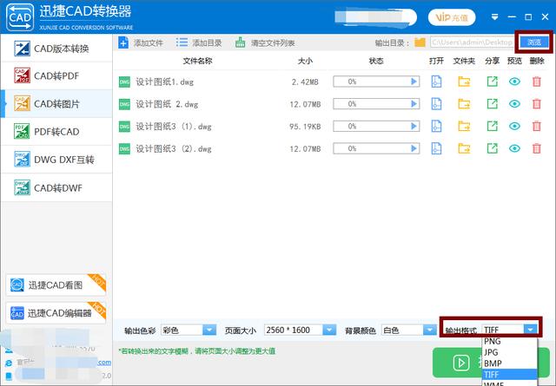Select CAD转图片 in the sidebar
This screenshot has width=556, height=386.
(56, 104)
